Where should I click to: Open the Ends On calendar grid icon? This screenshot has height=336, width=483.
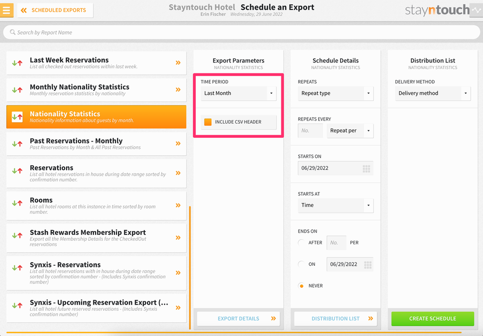point(368,265)
